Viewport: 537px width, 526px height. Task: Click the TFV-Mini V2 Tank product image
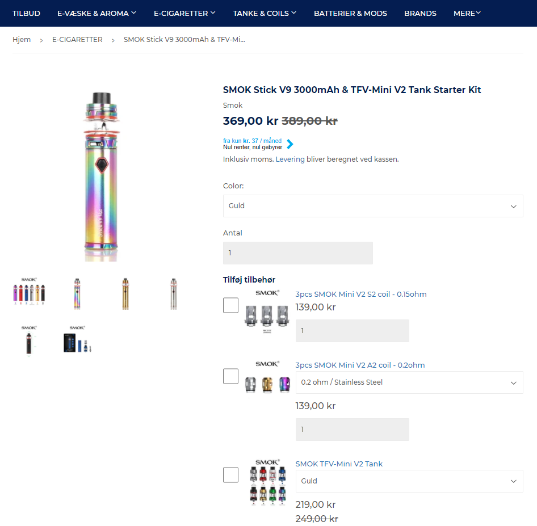pos(267,482)
